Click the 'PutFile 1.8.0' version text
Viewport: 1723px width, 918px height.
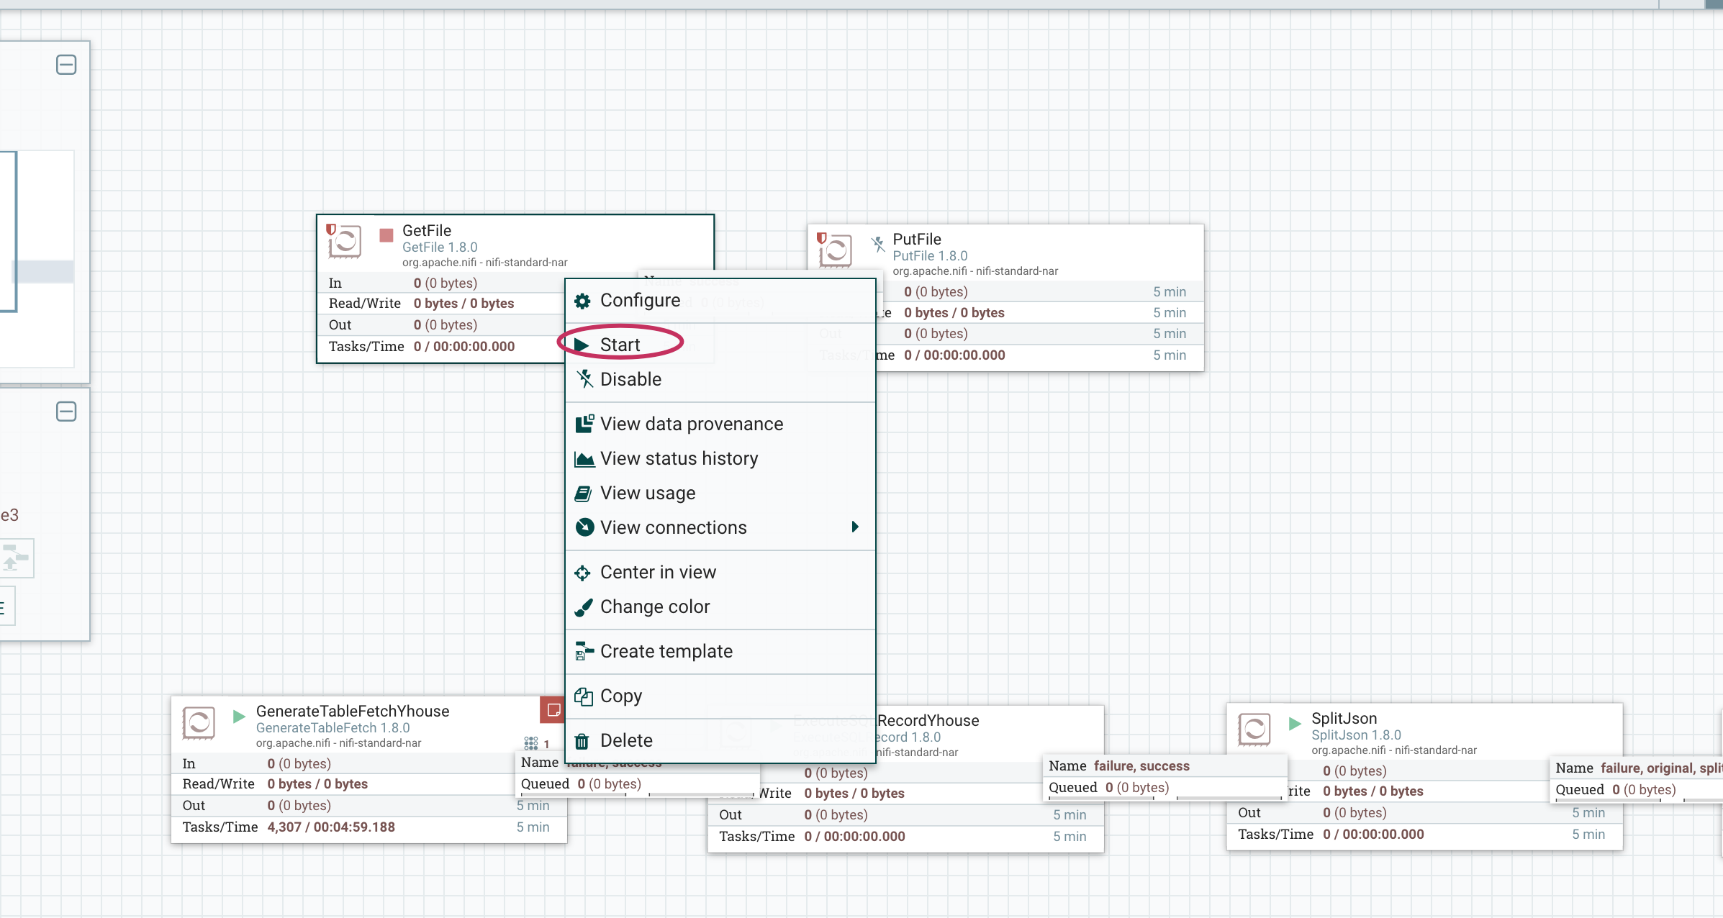click(x=930, y=255)
